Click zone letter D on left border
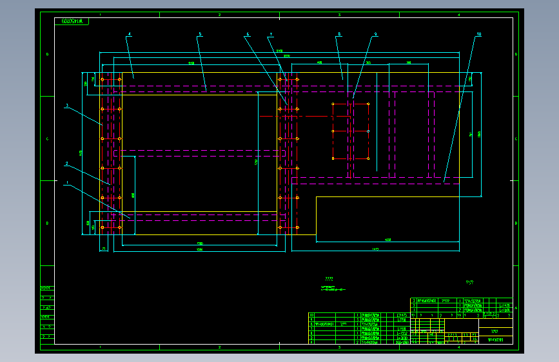 pyautogui.click(x=47, y=54)
